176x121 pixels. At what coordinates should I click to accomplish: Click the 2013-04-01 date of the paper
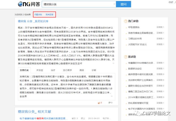coord(94,119)
